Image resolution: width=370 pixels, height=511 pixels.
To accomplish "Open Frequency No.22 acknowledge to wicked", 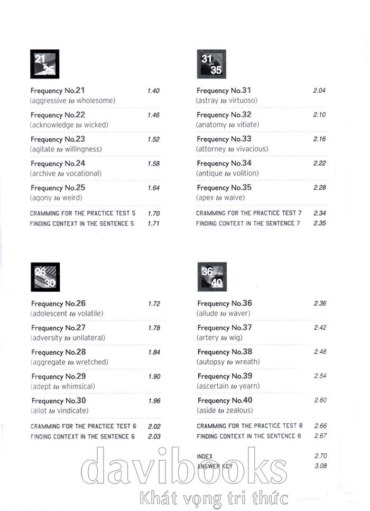I will point(69,125).
